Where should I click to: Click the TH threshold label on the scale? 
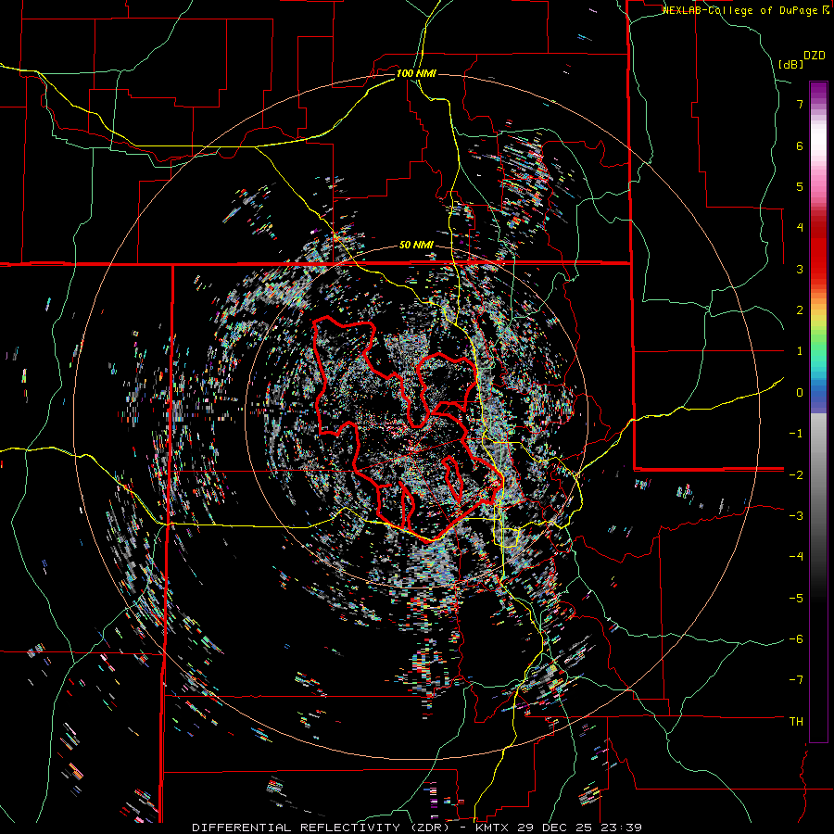pos(796,722)
